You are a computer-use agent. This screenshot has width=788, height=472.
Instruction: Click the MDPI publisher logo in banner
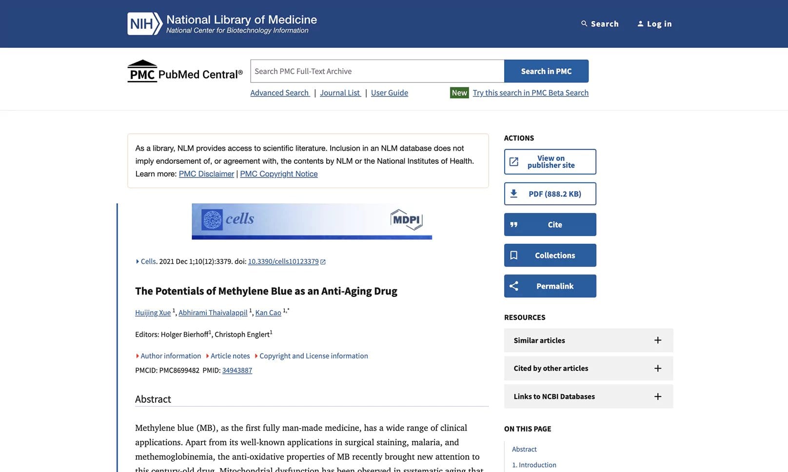pos(406,219)
